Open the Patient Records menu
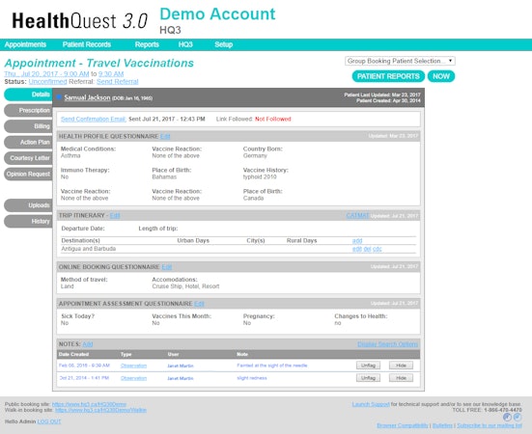532x434 pixels. (x=87, y=44)
